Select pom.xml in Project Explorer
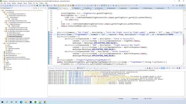The height and width of the screenshot is (104, 186). pos(9,69)
